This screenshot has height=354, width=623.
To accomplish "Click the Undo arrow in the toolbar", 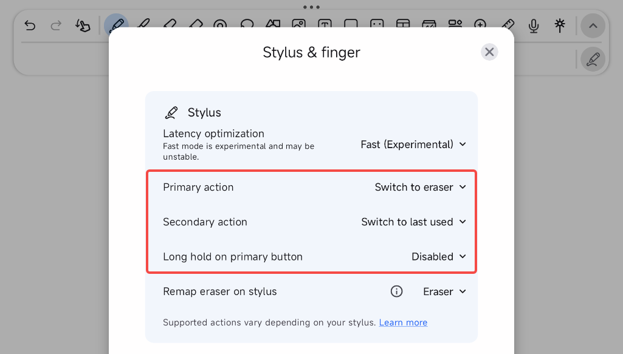I will (30, 26).
